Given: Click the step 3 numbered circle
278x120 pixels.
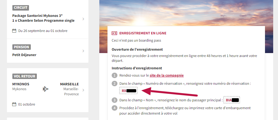Looking at the screenshot, I should click(x=114, y=100).
